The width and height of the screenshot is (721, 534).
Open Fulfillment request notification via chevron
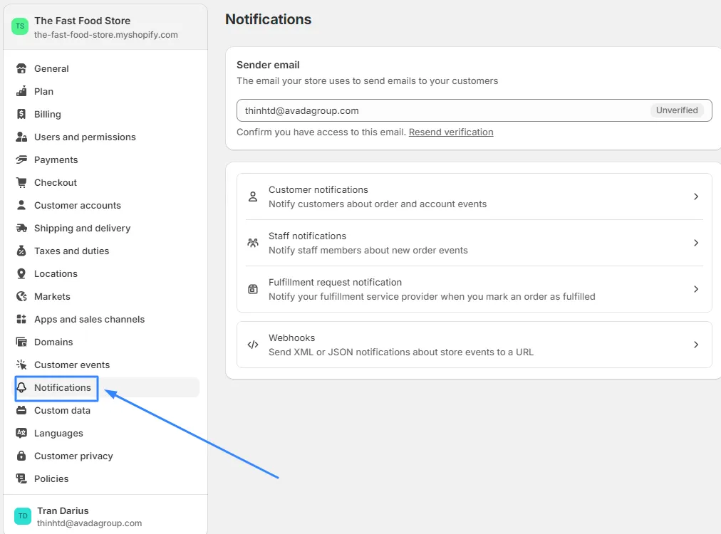point(696,289)
